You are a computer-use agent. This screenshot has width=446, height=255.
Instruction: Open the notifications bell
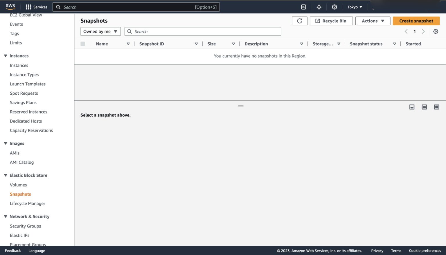(x=319, y=7)
